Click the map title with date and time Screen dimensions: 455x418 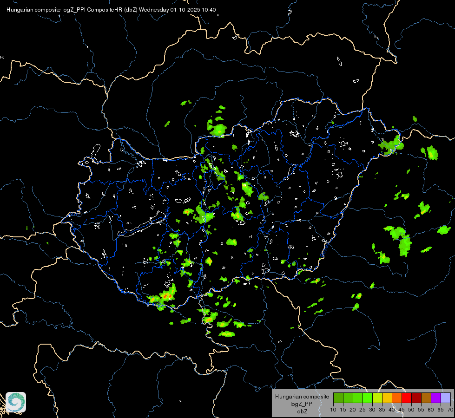click(111, 10)
